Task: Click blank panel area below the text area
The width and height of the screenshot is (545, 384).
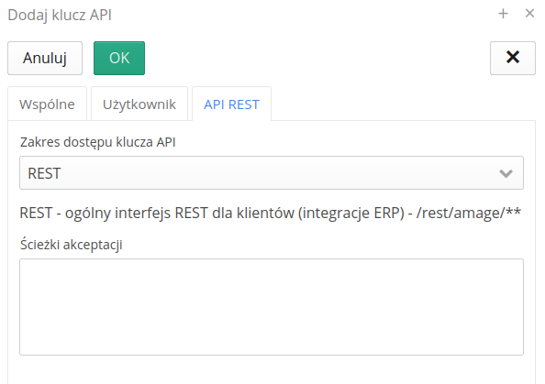Action: pyautogui.click(x=272, y=369)
